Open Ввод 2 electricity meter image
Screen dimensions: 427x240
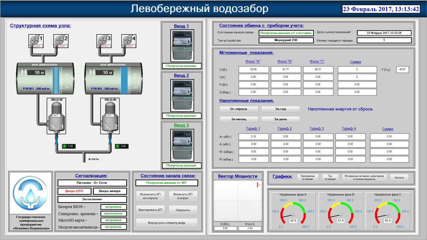pos(182,95)
